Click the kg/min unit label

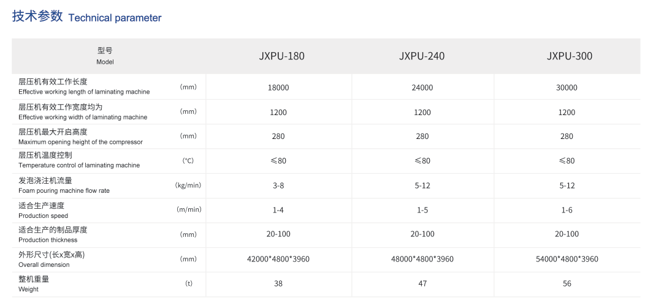click(x=188, y=185)
